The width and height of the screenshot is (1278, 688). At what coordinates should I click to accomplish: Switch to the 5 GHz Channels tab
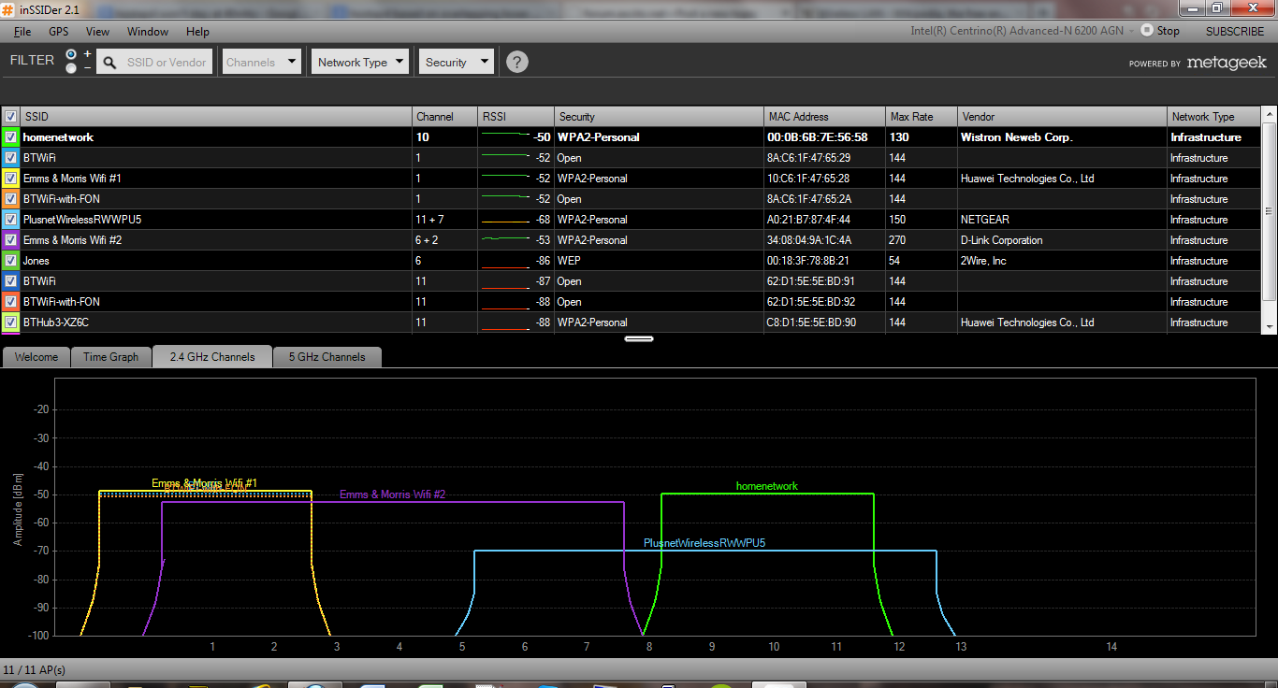327,357
